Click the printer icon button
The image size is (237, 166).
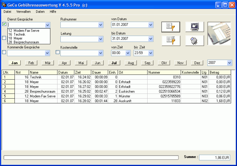(195, 41)
